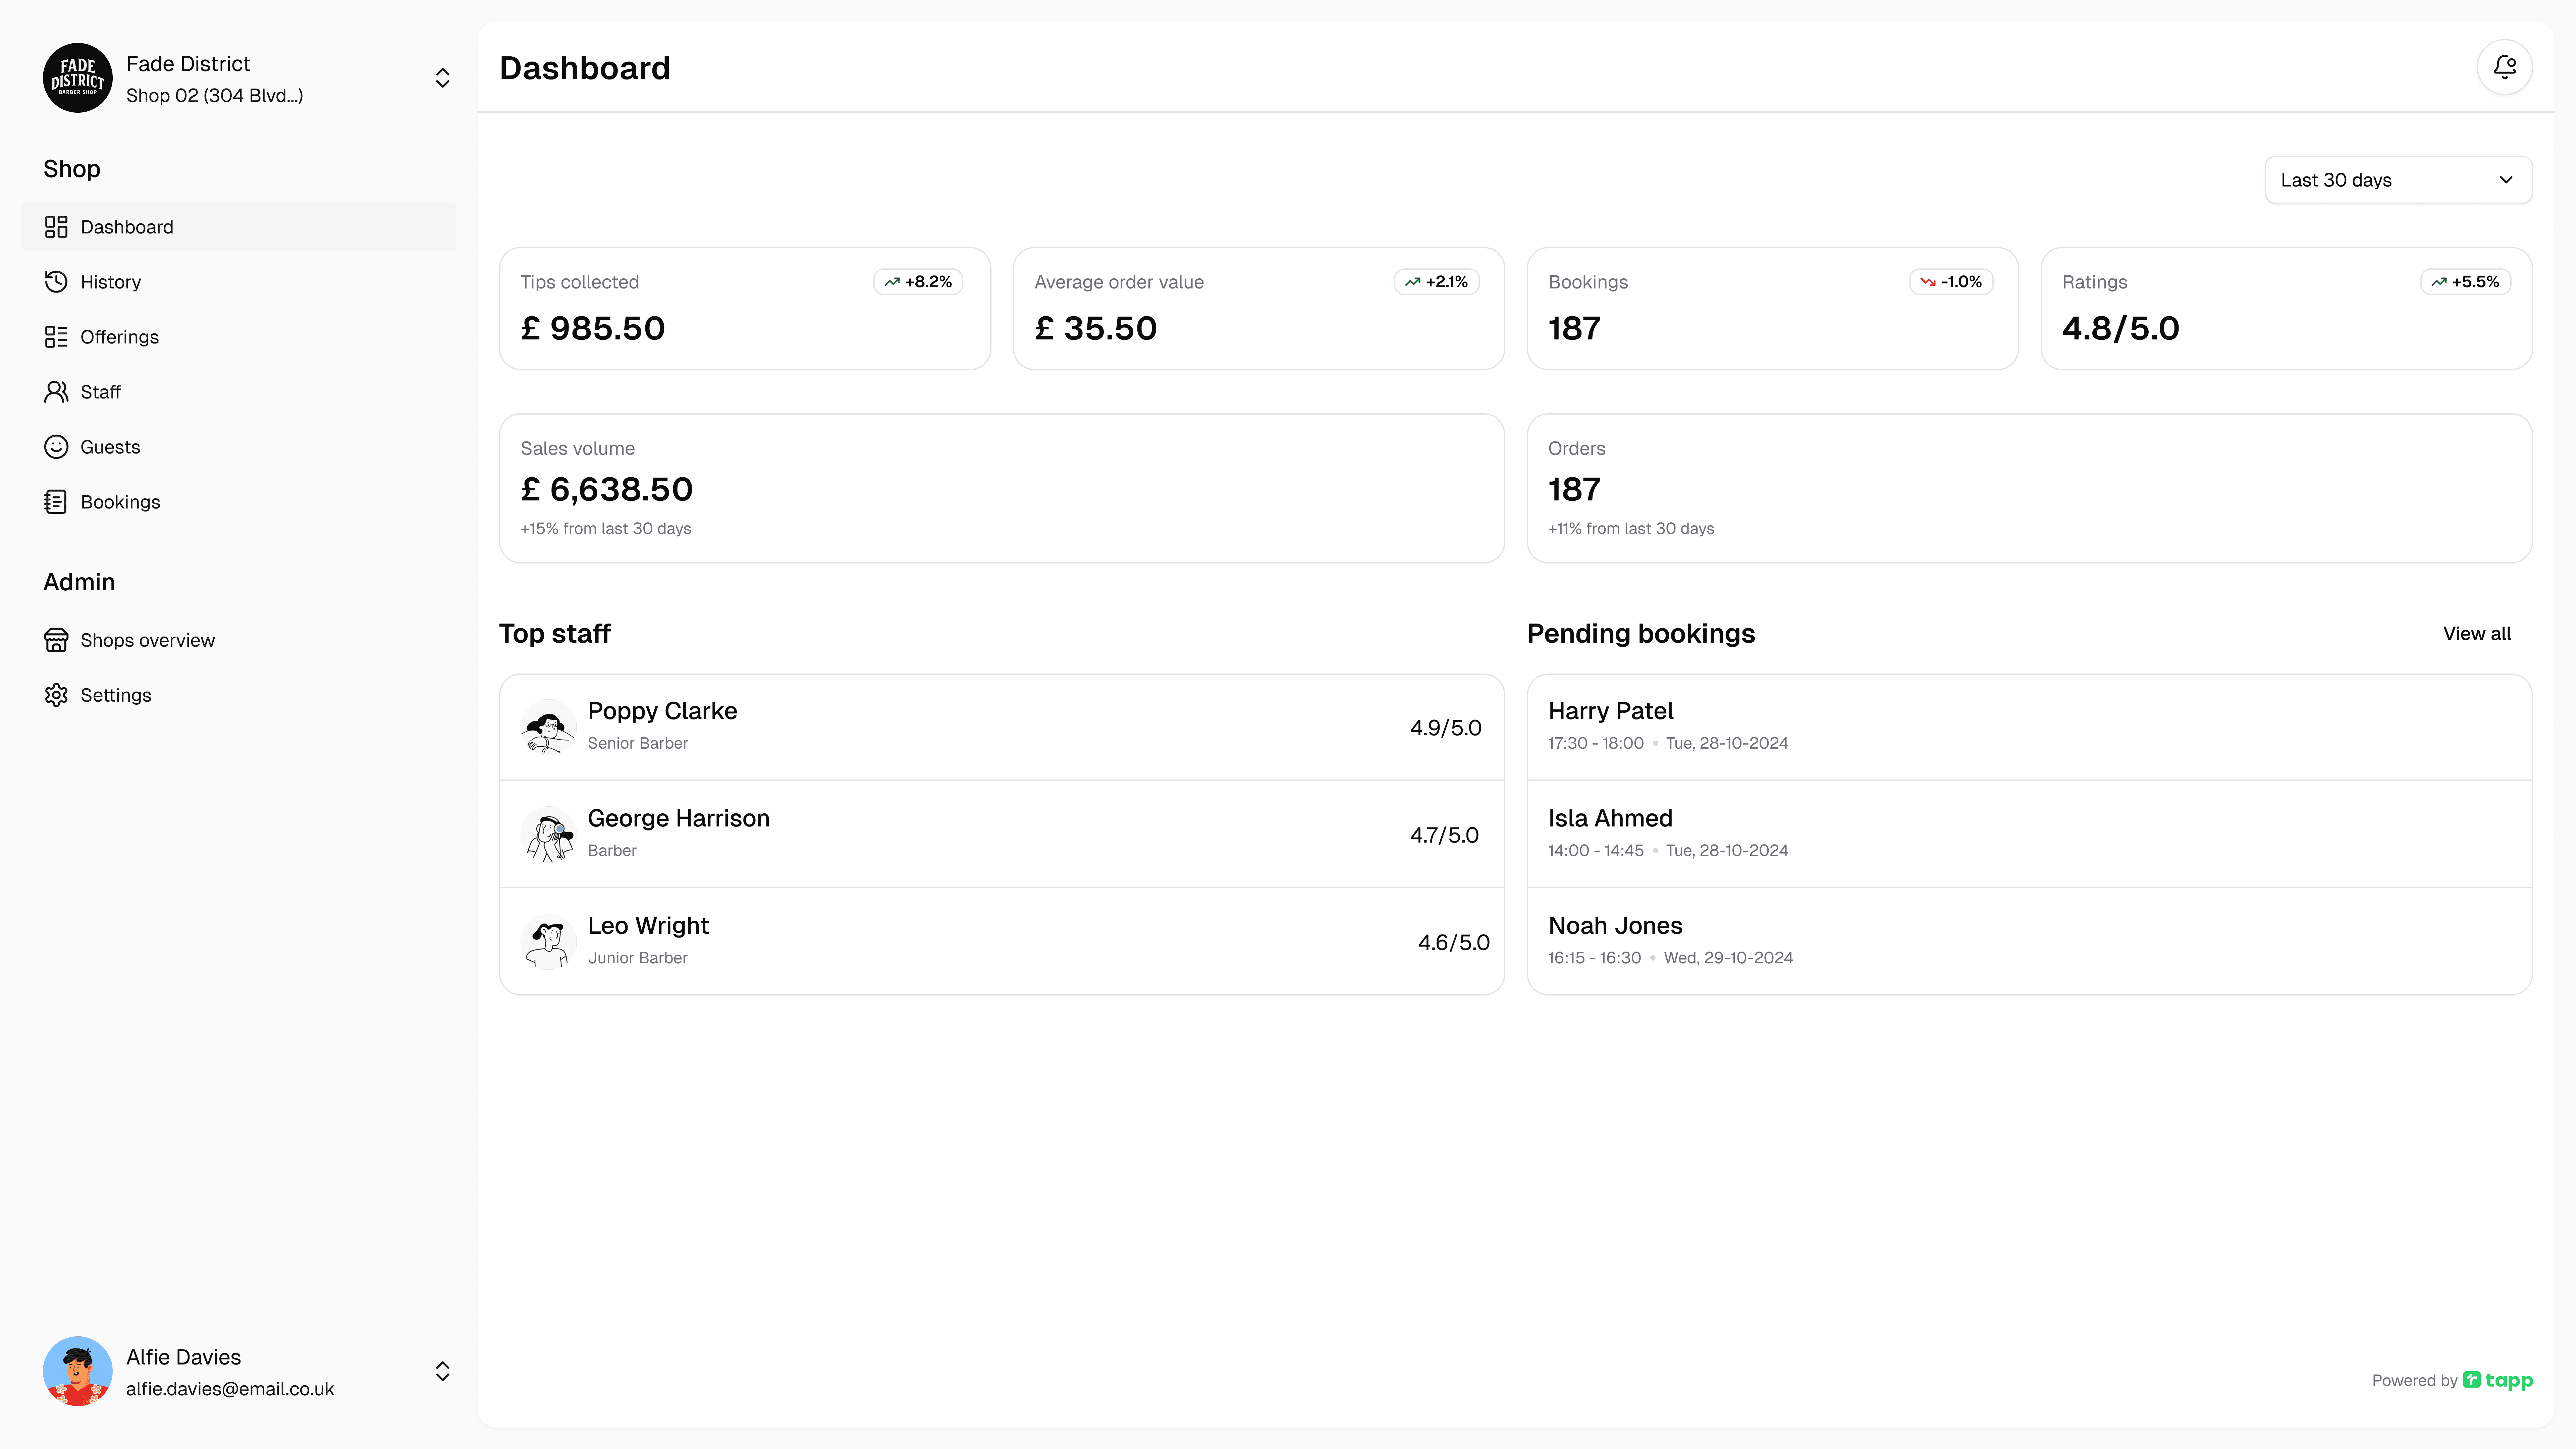This screenshot has width=2576, height=1449.
Task: Select the Dashboard menu item
Action: pyautogui.click(x=238, y=227)
